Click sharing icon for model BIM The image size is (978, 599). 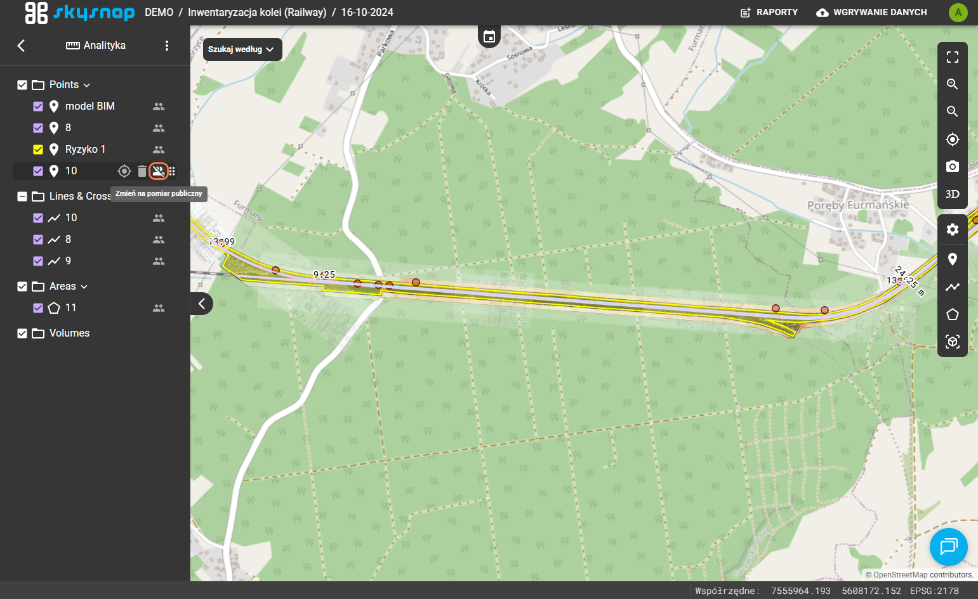pos(159,106)
